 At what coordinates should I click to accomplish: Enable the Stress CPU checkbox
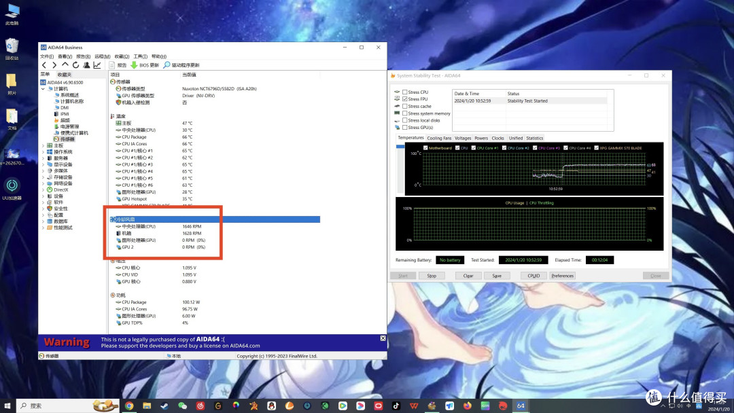pos(405,92)
